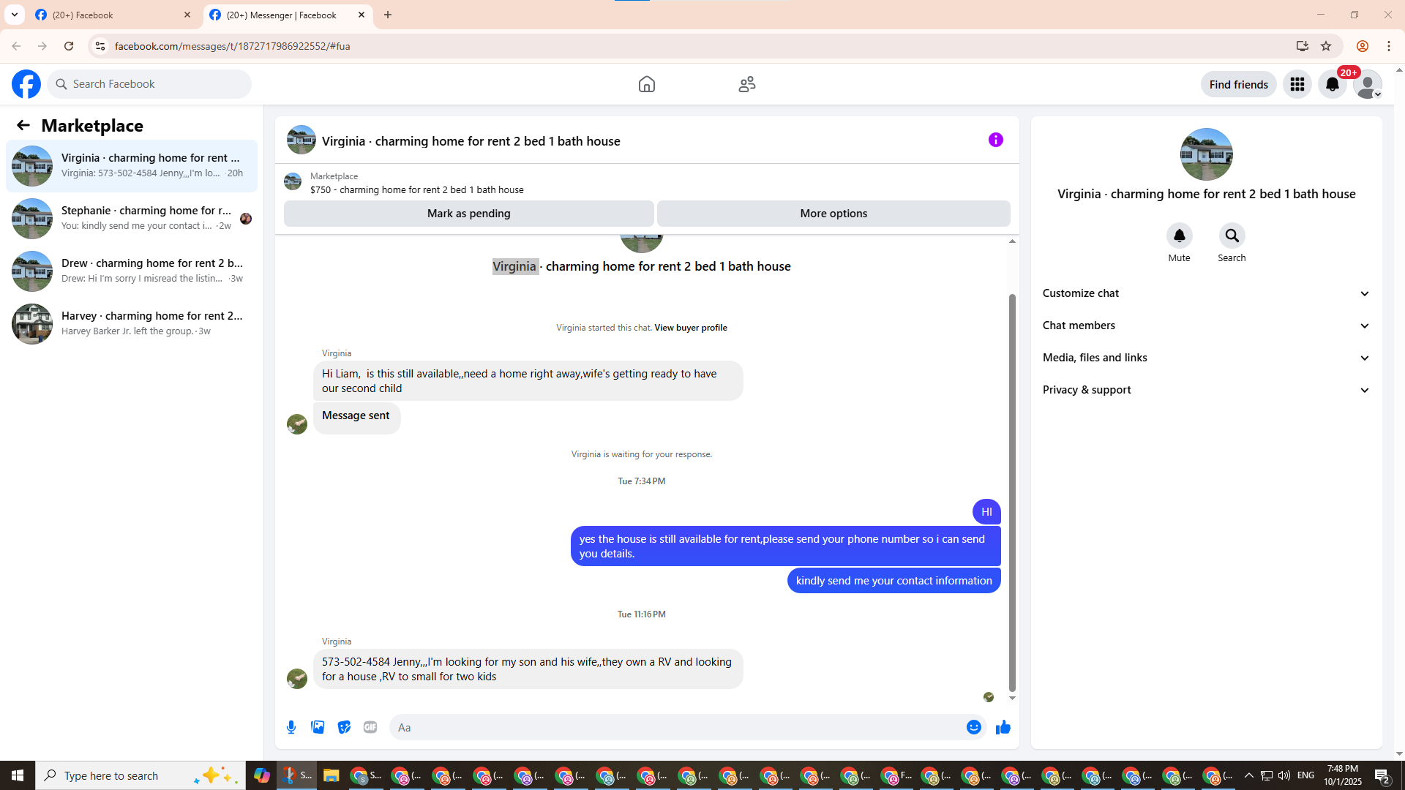Show hidden system tray icons

click(x=1248, y=775)
